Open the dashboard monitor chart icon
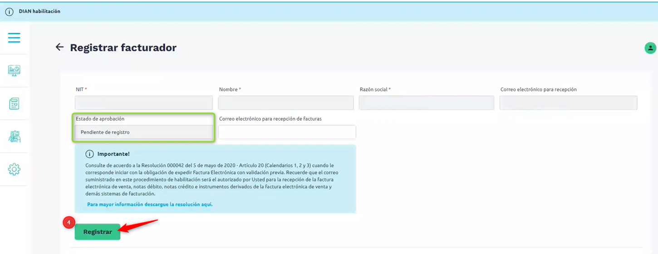 [x=14, y=70]
